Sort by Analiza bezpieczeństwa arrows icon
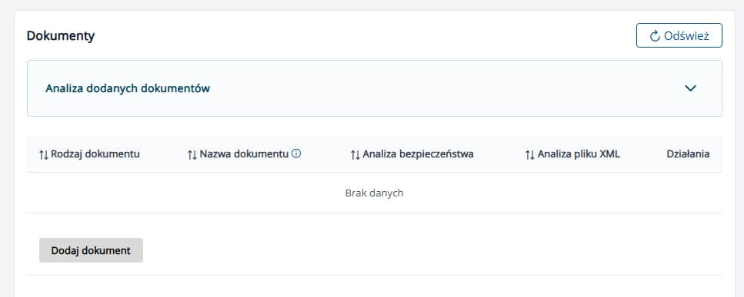The width and height of the screenshot is (744, 297). (x=355, y=154)
